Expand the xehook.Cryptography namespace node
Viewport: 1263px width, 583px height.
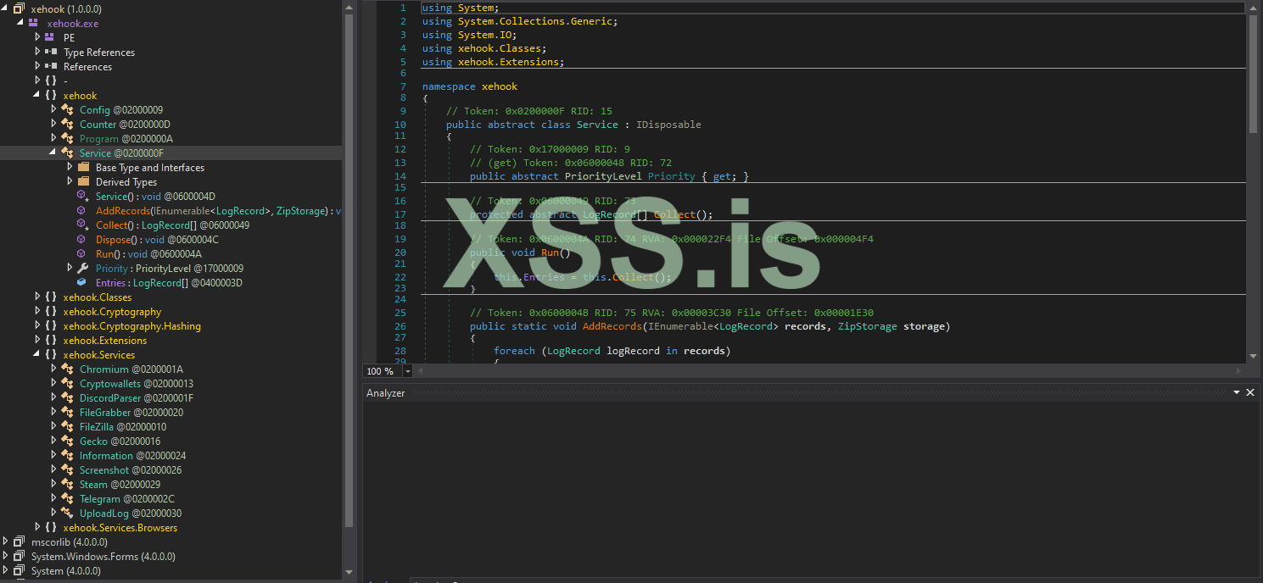tap(37, 312)
